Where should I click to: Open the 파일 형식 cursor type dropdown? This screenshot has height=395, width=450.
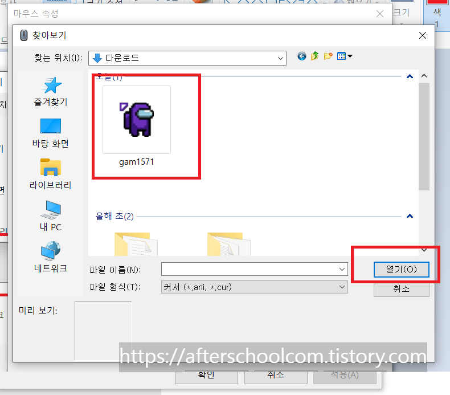(x=254, y=287)
